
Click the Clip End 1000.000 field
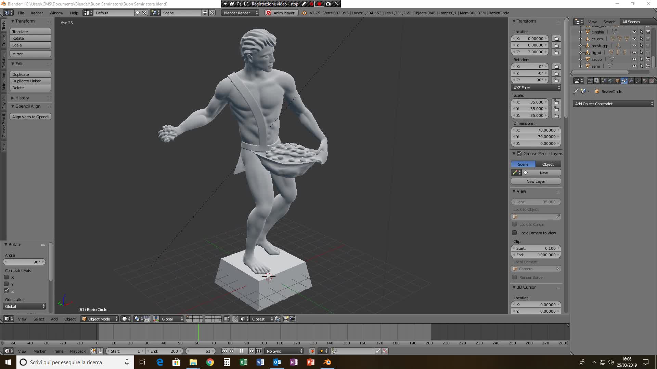[536, 255]
